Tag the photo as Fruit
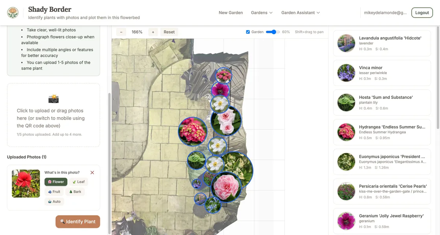 pos(54,191)
